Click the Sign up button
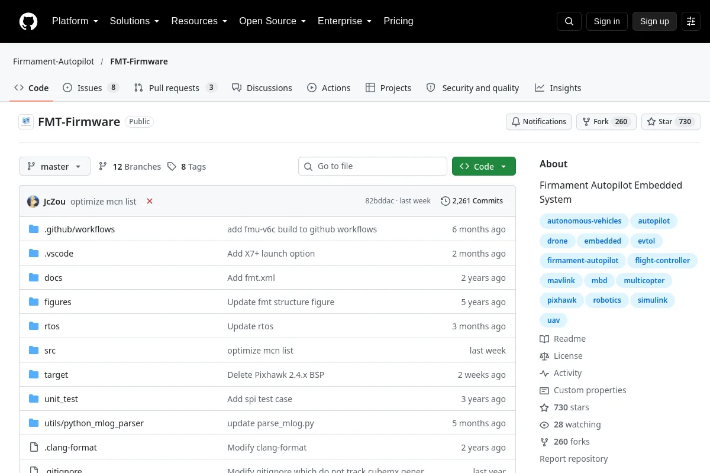This screenshot has width=710, height=473. (654, 21)
